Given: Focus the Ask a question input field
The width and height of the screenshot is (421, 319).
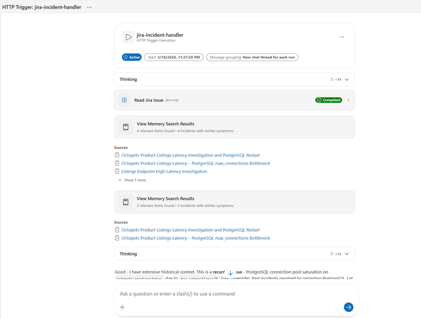Looking at the screenshot, I should tap(227, 294).
